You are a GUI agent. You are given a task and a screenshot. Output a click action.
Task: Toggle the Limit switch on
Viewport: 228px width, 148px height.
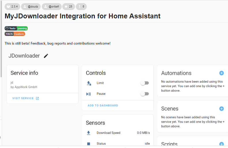pyautogui.click(x=145, y=83)
